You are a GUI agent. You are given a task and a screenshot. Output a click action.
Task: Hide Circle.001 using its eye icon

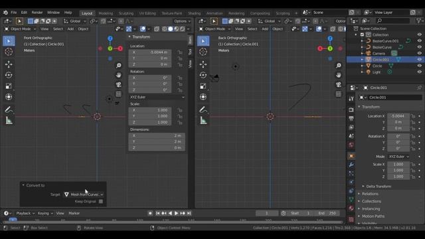(419, 60)
